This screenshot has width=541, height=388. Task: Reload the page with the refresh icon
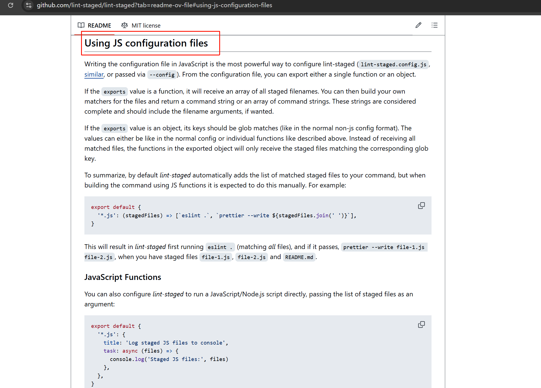(x=11, y=5)
